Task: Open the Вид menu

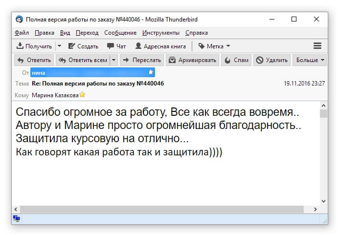Action: 65,33
